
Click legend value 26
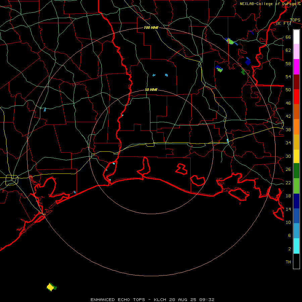(x=288, y=169)
